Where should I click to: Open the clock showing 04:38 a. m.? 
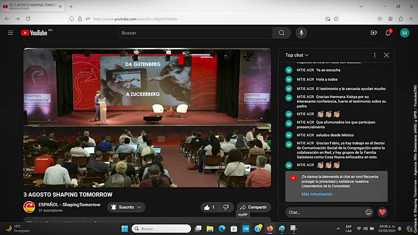click(387, 228)
